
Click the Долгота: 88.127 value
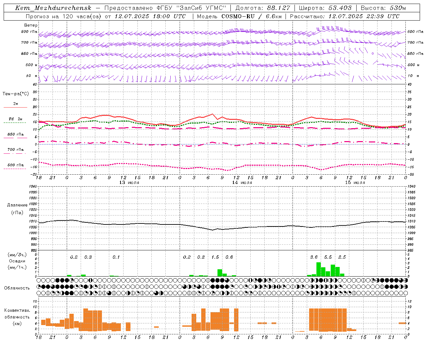point(263,8)
